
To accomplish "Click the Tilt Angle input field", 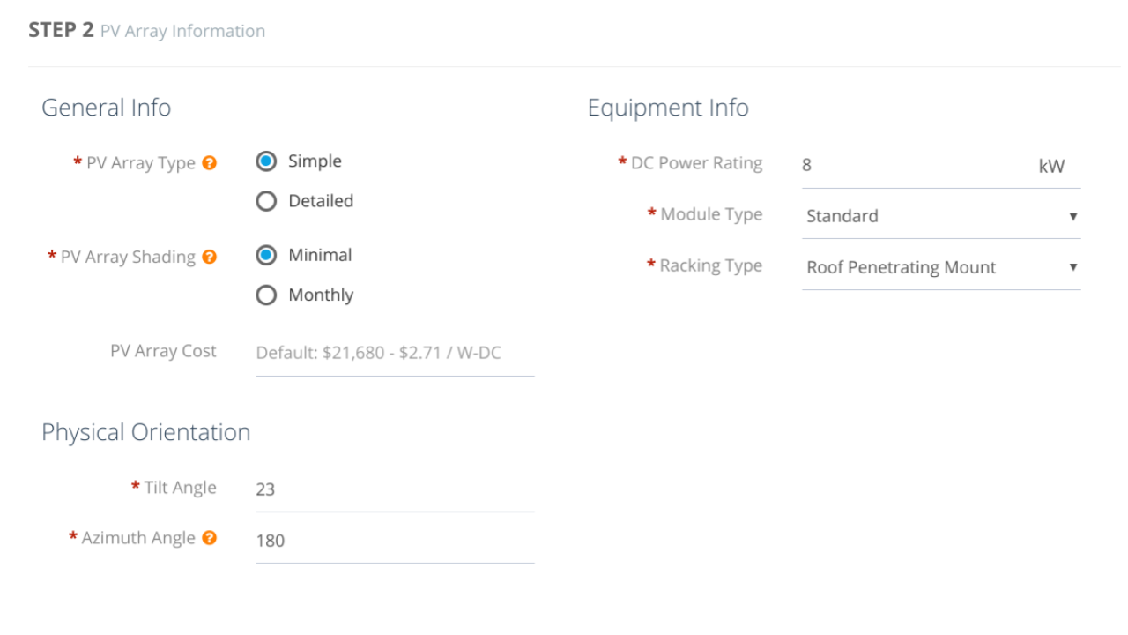I will 395,489.
